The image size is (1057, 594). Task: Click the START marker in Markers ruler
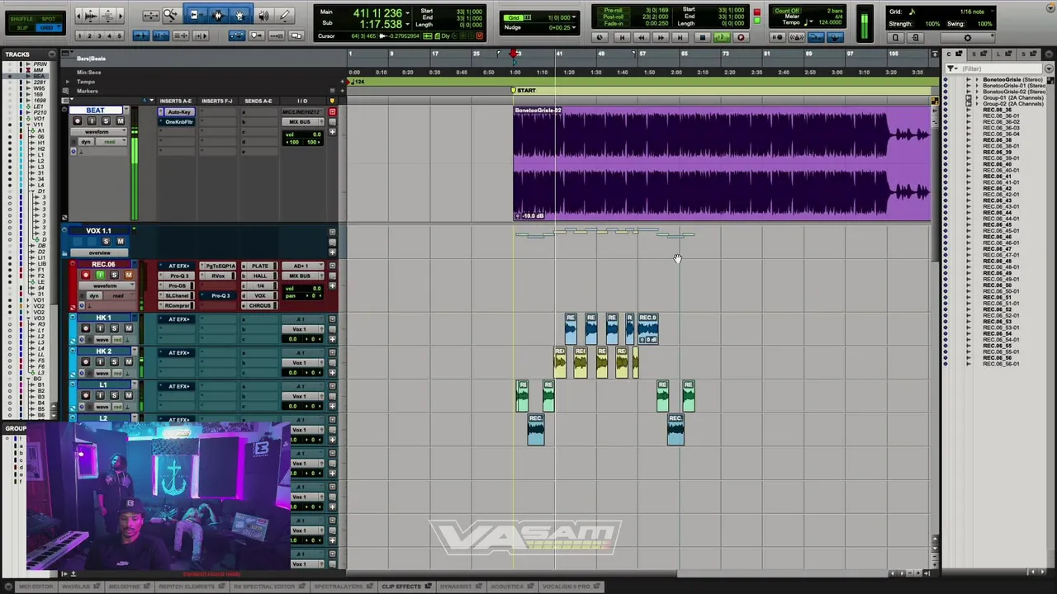(524, 91)
